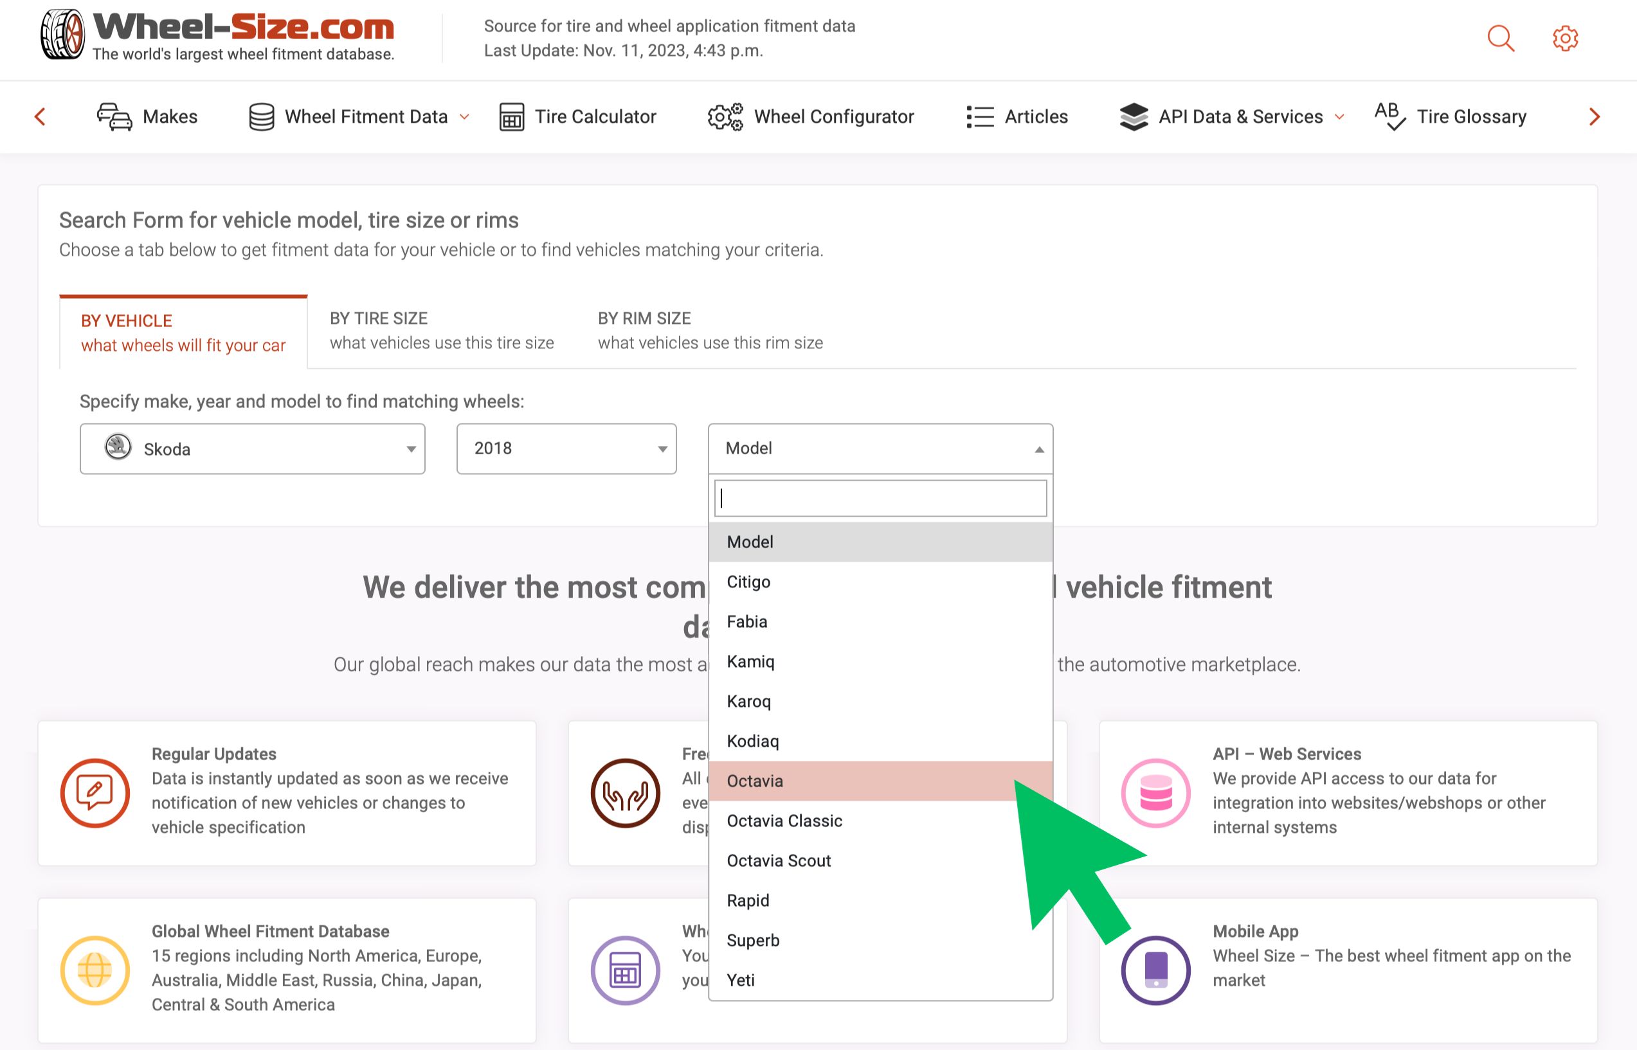Open the Makes menu
The height and width of the screenshot is (1050, 1637).
click(x=170, y=116)
